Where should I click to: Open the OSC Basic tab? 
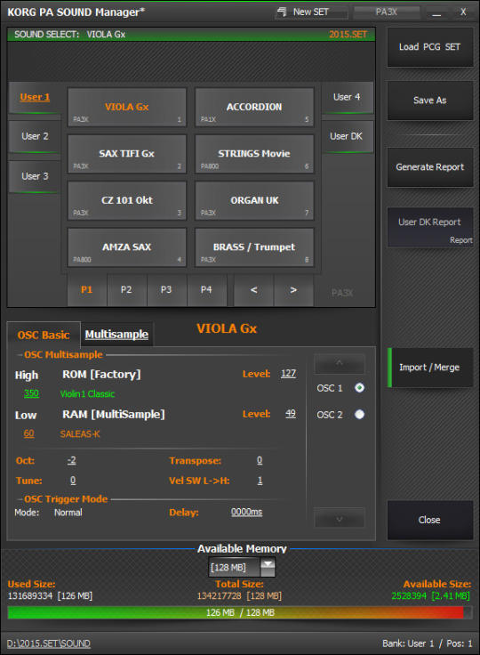[x=44, y=335]
